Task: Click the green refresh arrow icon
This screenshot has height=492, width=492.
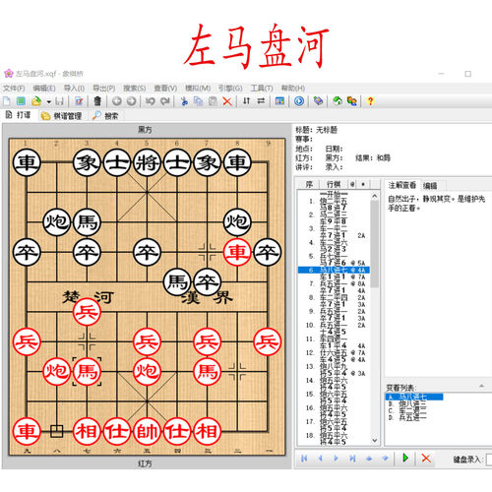Action: point(338,101)
